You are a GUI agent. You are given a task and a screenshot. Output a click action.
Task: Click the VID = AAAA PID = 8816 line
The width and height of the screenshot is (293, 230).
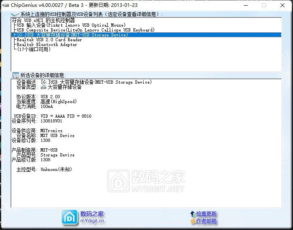coord(53,116)
